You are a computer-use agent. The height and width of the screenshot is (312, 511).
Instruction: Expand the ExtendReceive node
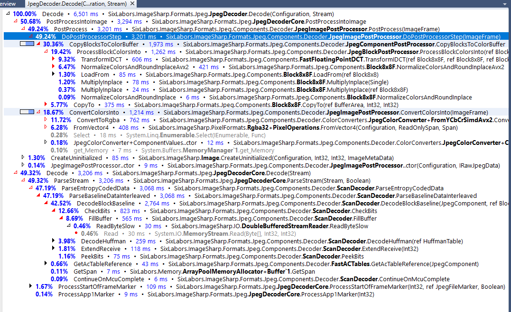pos(53,248)
